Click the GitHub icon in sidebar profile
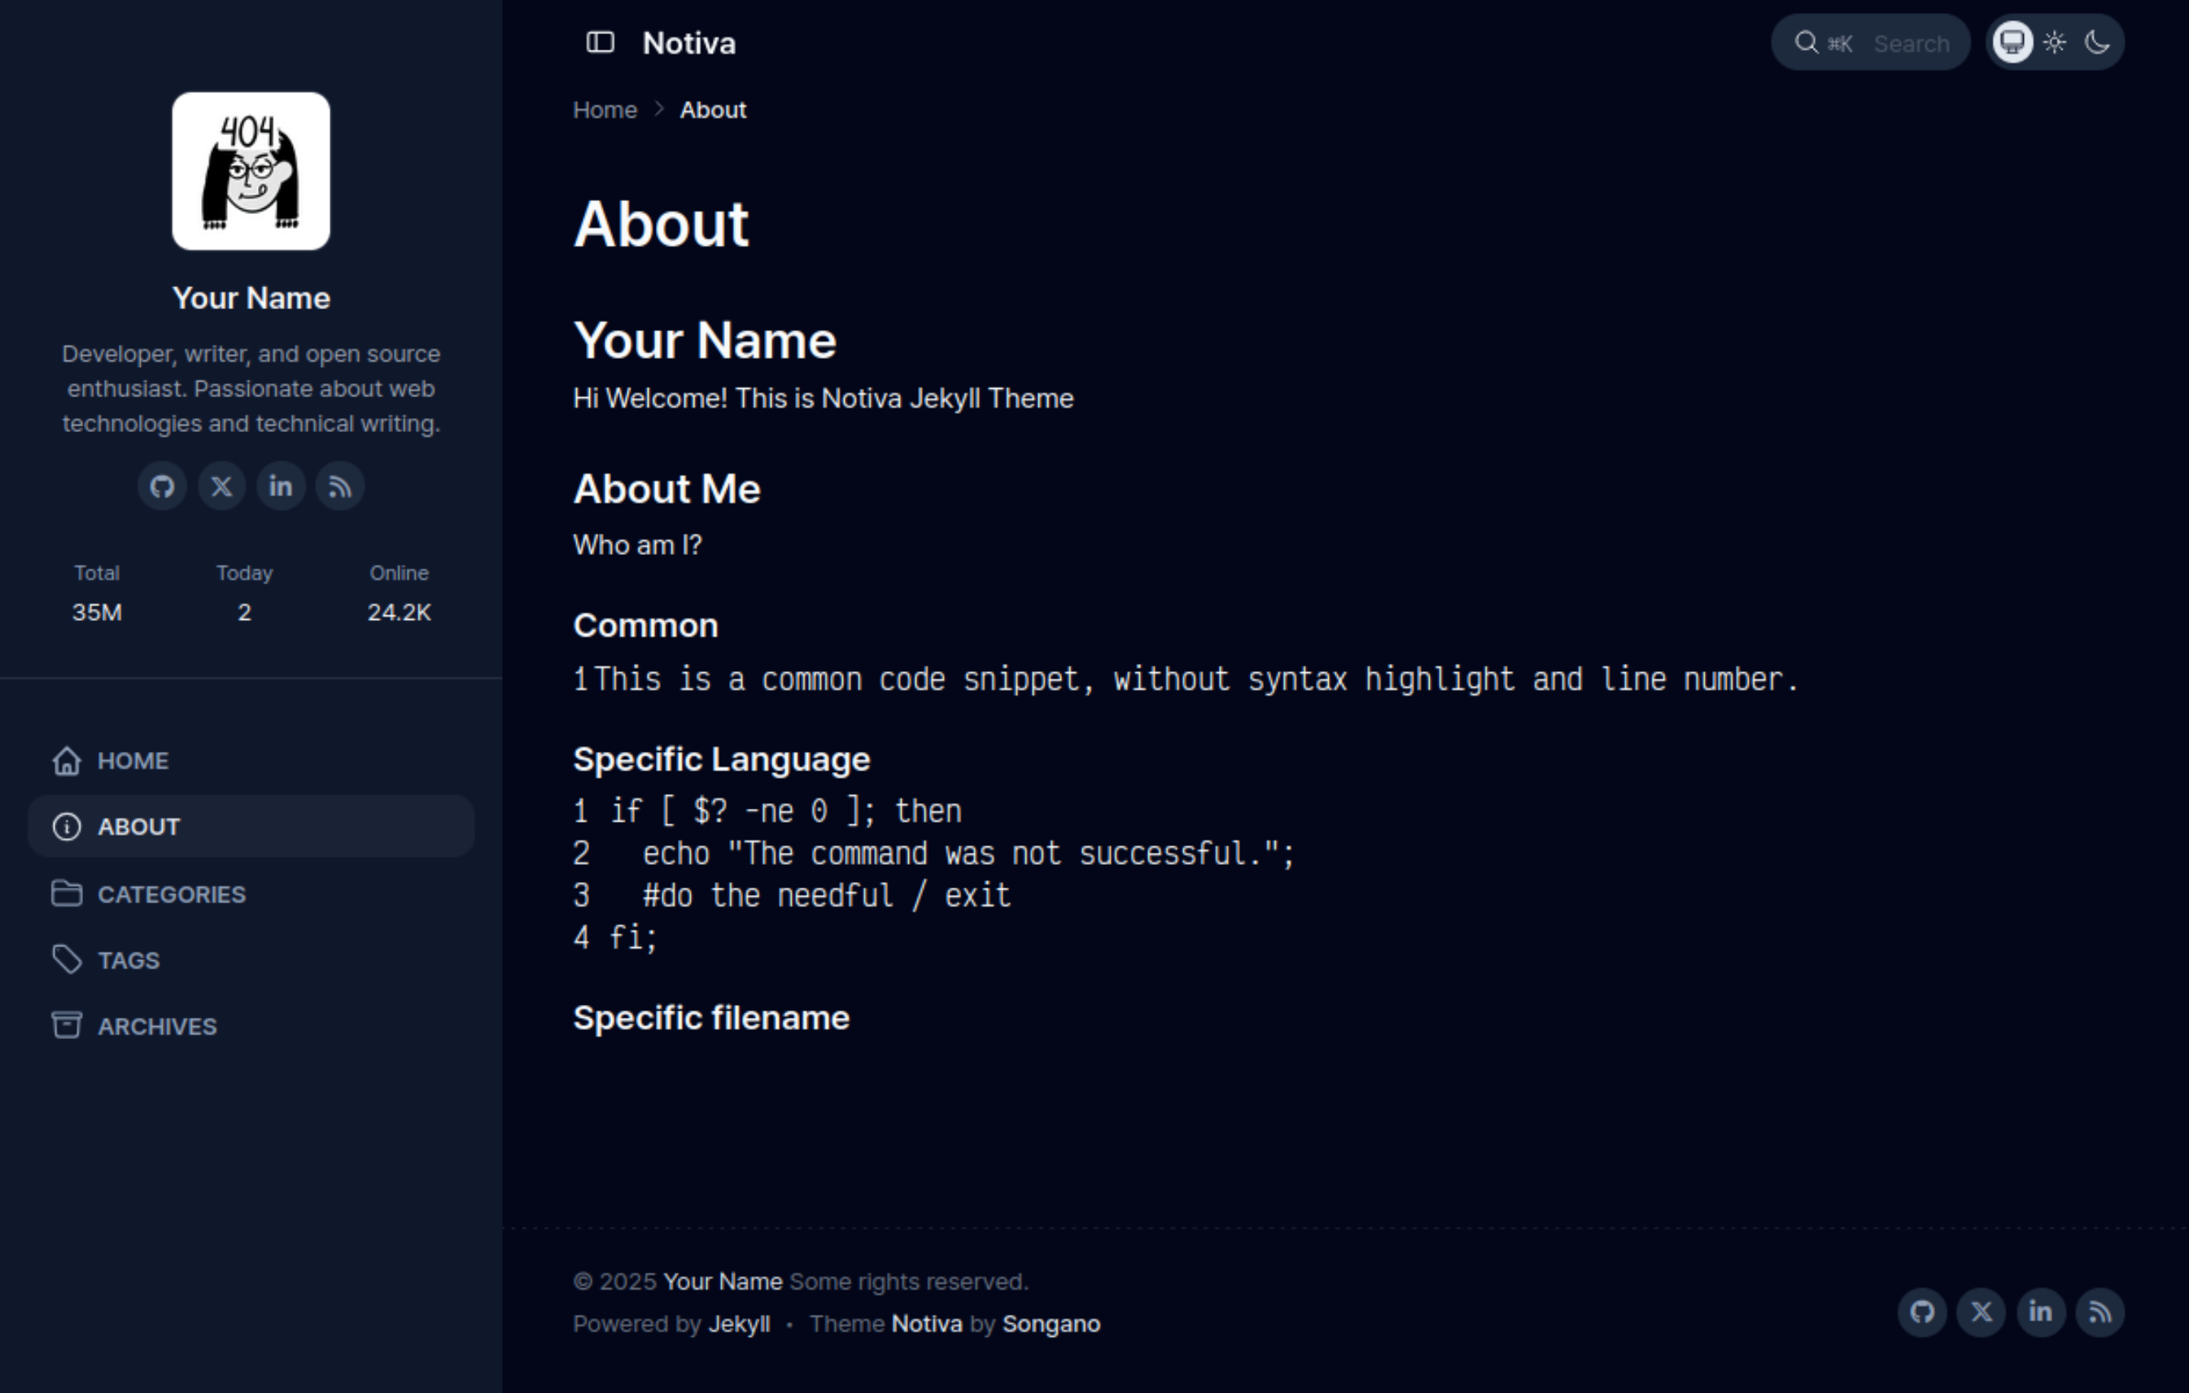Screen dimensions: 2189x1393 [162, 486]
